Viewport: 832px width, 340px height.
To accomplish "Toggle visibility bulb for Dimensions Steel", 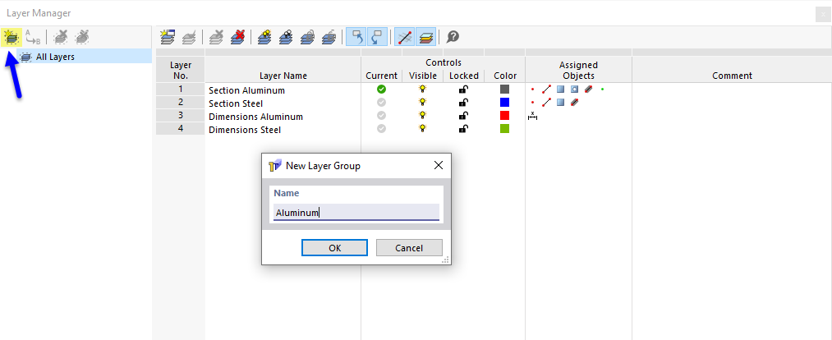I will [422, 128].
